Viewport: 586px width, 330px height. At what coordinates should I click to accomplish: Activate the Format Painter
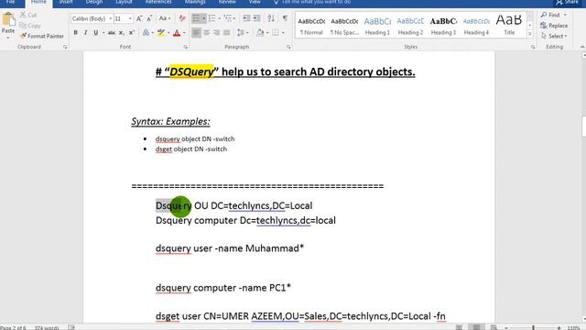(42, 36)
